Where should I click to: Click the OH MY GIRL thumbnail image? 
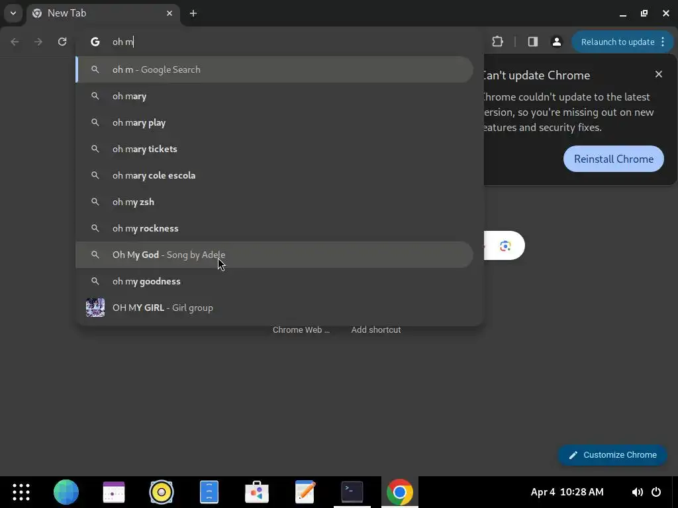(x=95, y=308)
